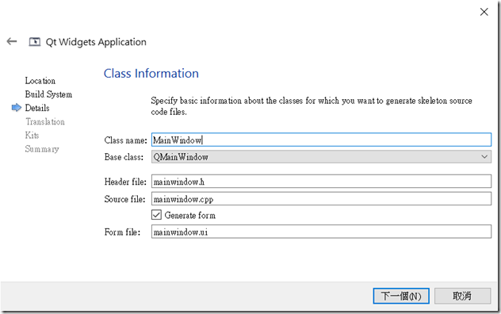This screenshot has width=501, height=314.
Task: Click the Kits step in sidebar
Action: click(x=32, y=136)
